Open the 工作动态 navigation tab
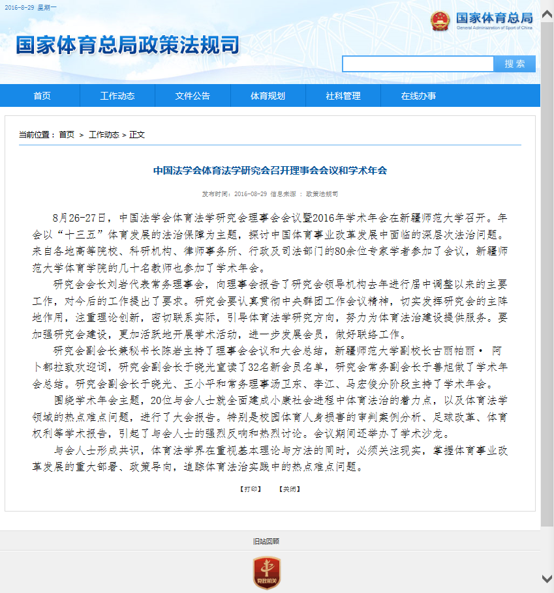Viewport: 554px width, 593px height. pyautogui.click(x=117, y=96)
